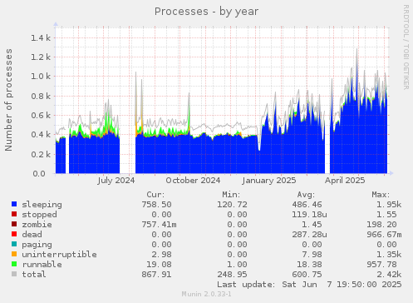Click the 'Min:' column header

click(231, 195)
